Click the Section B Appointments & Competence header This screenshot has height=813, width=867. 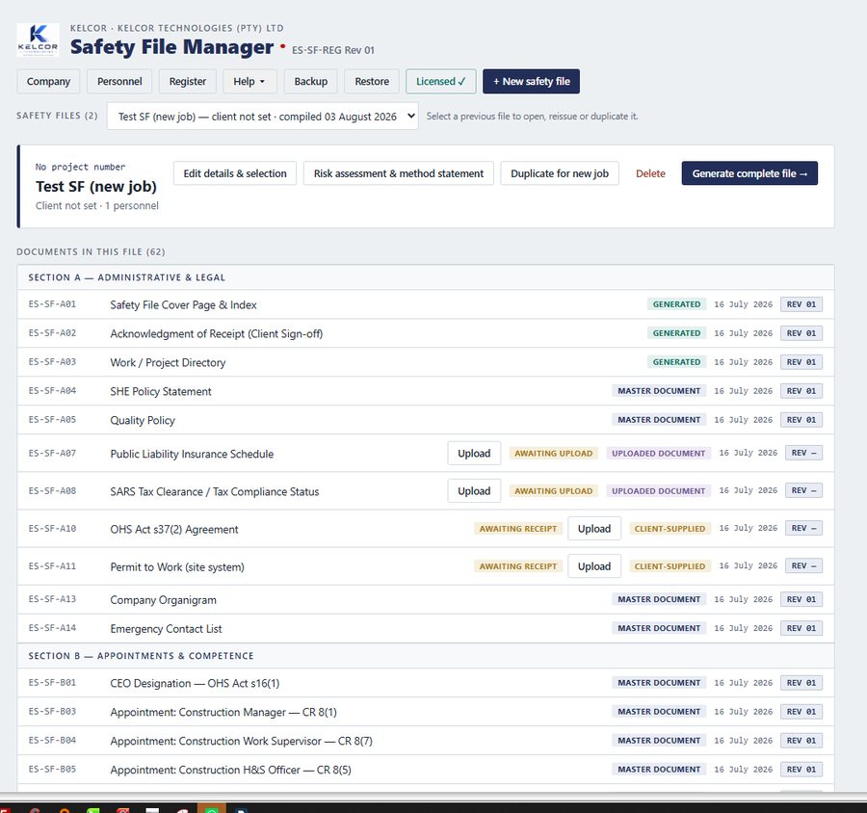pyautogui.click(x=426, y=655)
